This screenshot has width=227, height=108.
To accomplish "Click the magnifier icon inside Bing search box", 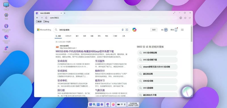I will click(56, 30).
